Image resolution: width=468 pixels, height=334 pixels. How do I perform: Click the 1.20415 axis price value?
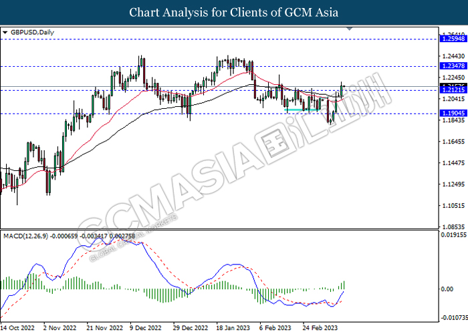(x=453, y=99)
